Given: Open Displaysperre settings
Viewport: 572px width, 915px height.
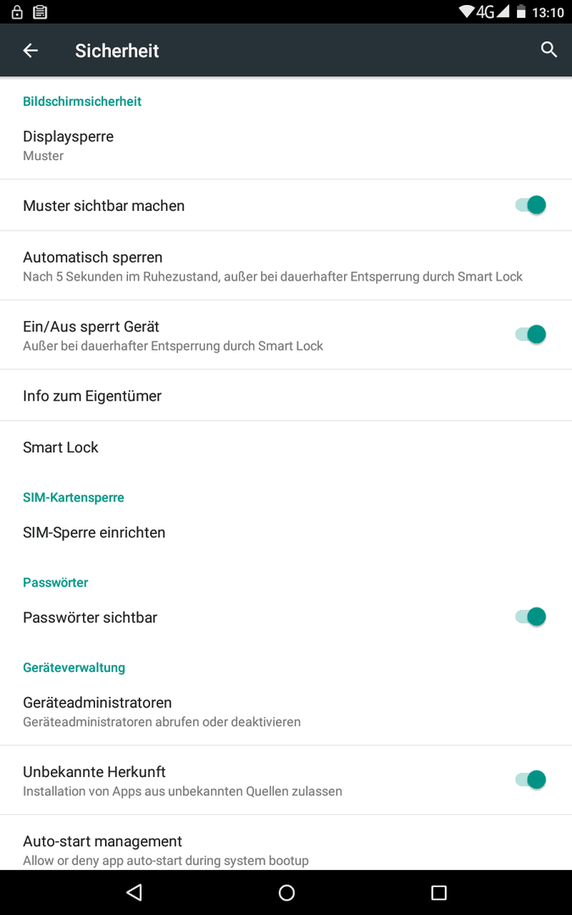Looking at the screenshot, I should click(286, 146).
